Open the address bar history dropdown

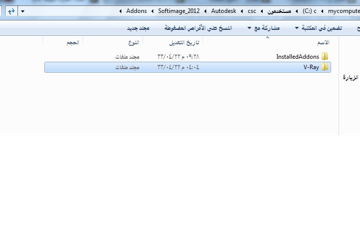tap(22, 11)
